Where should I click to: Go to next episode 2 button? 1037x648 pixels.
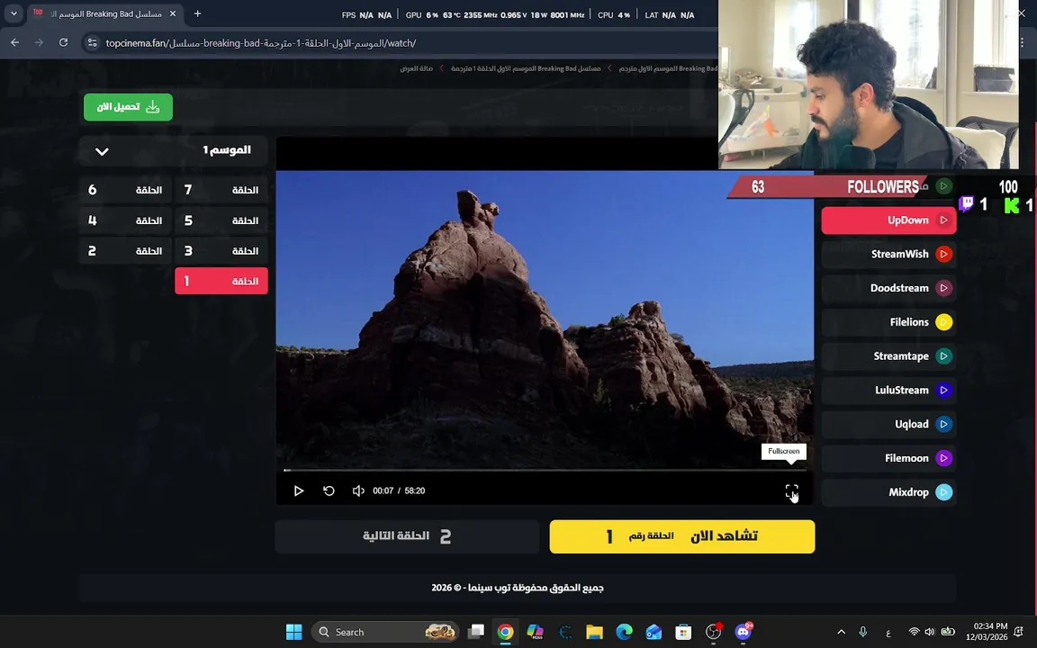pyautogui.click(x=407, y=536)
